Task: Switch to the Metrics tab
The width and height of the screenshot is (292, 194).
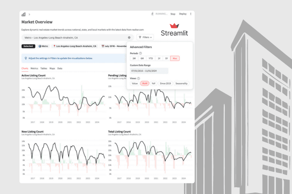Action: [34, 68]
